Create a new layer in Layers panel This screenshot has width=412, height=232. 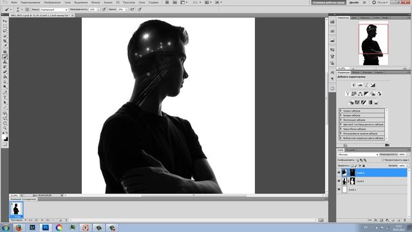point(398,220)
